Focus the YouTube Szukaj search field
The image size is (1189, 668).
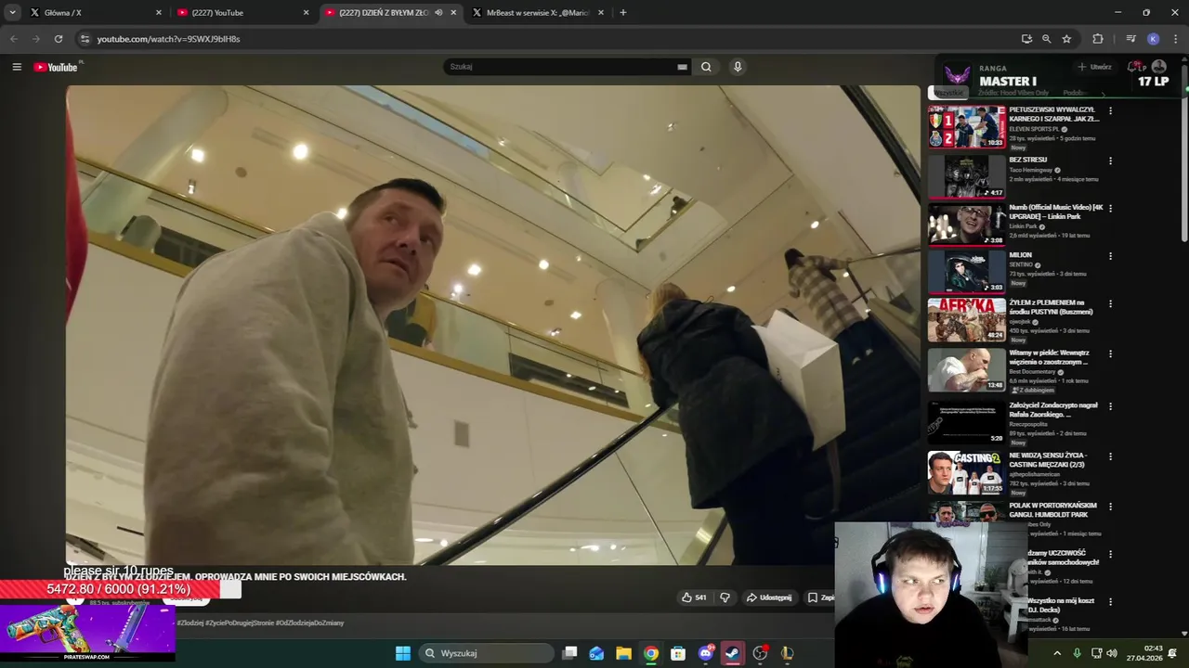560,67
